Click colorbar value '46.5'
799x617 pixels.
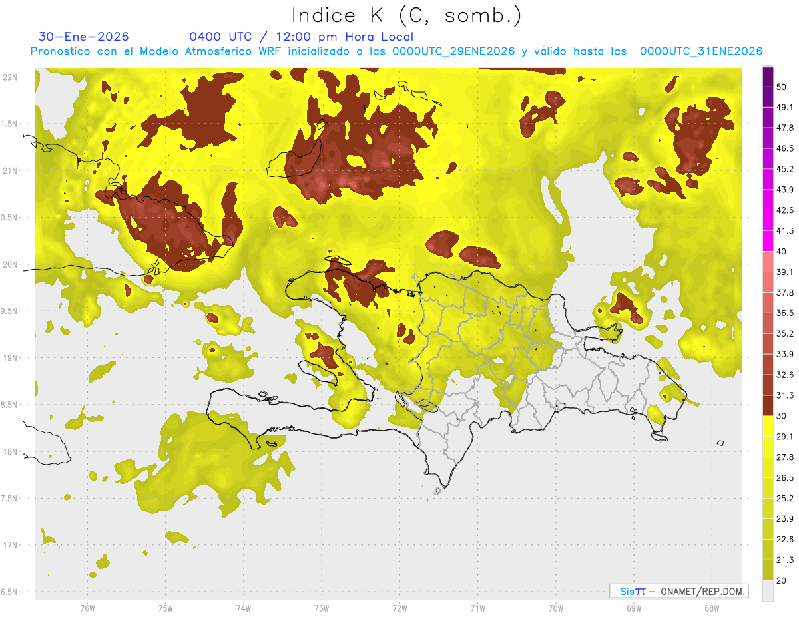[x=785, y=148]
